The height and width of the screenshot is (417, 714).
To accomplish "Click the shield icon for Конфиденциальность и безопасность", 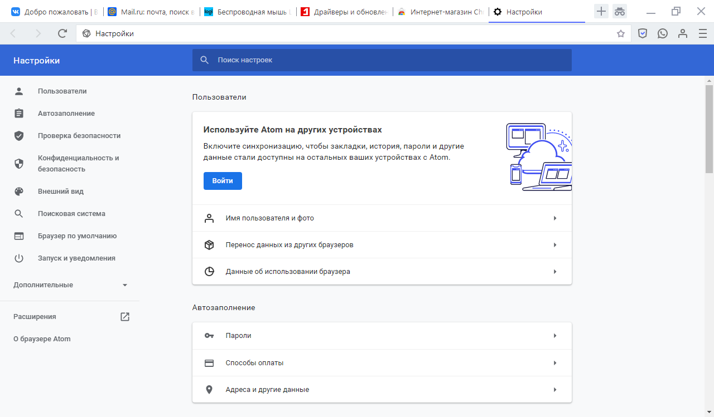I will pyautogui.click(x=19, y=163).
